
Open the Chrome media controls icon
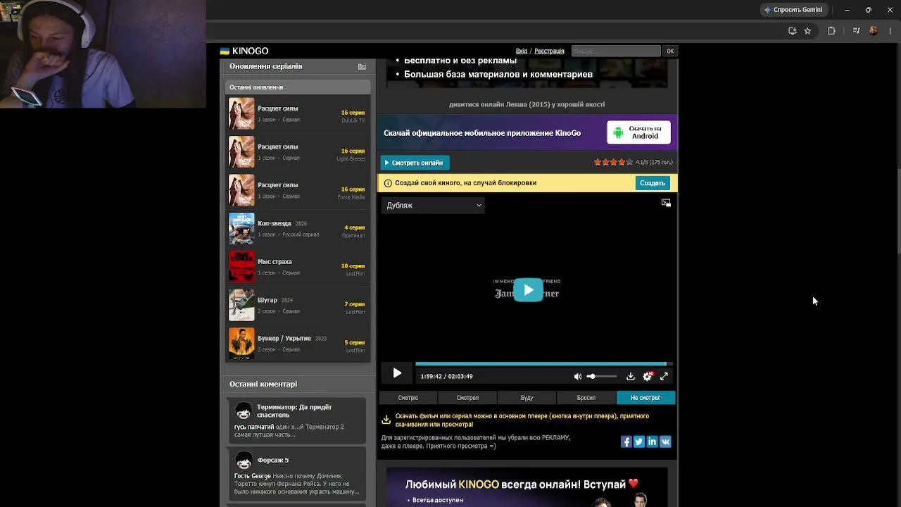(x=856, y=31)
